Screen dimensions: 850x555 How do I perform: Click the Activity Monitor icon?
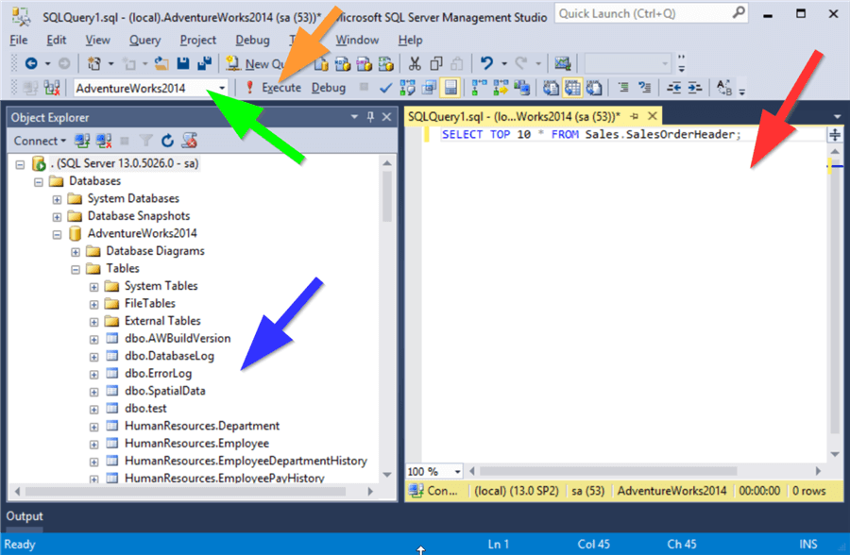point(563,64)
